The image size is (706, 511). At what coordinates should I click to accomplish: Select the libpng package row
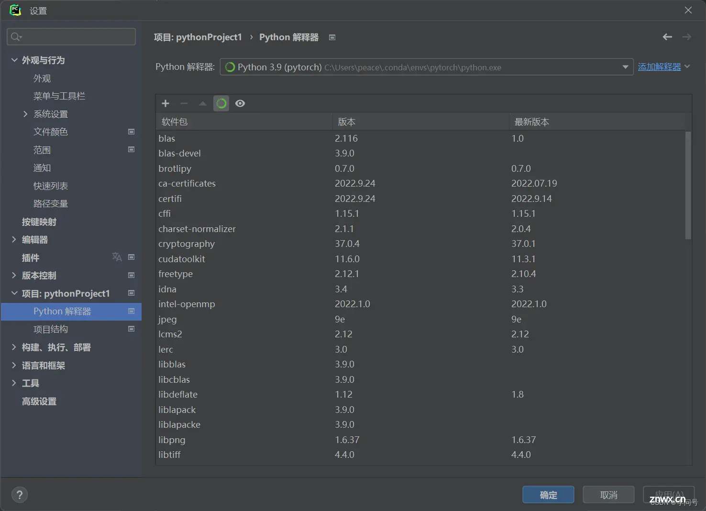pyautogui.click(x=421, y=440)
